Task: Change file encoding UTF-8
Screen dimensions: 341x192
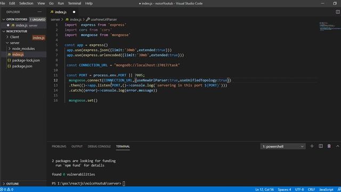Action: pos(299,190)
